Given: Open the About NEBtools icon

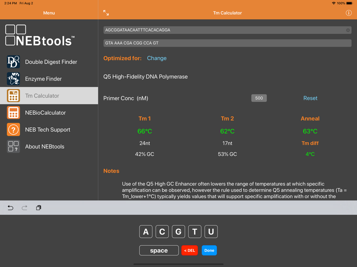Looking at the screenshot, I should [14, 146].
